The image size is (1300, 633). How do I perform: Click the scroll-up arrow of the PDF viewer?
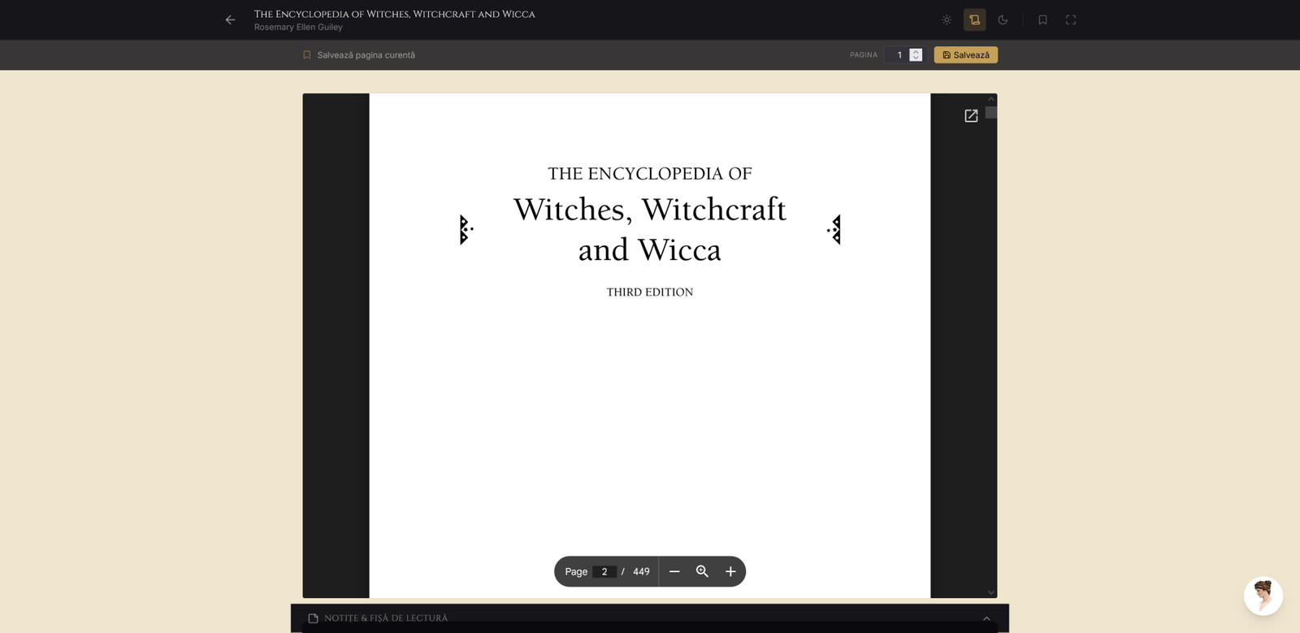[x=991, y=99]
